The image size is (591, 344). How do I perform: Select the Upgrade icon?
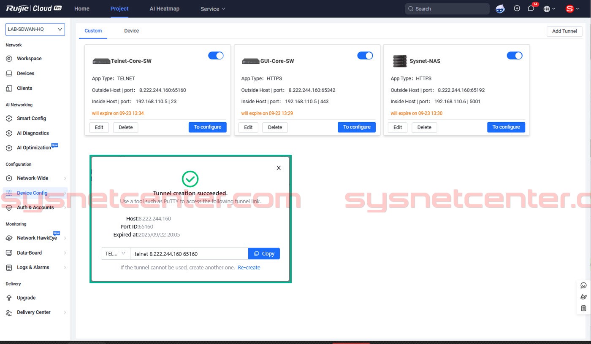9,298
